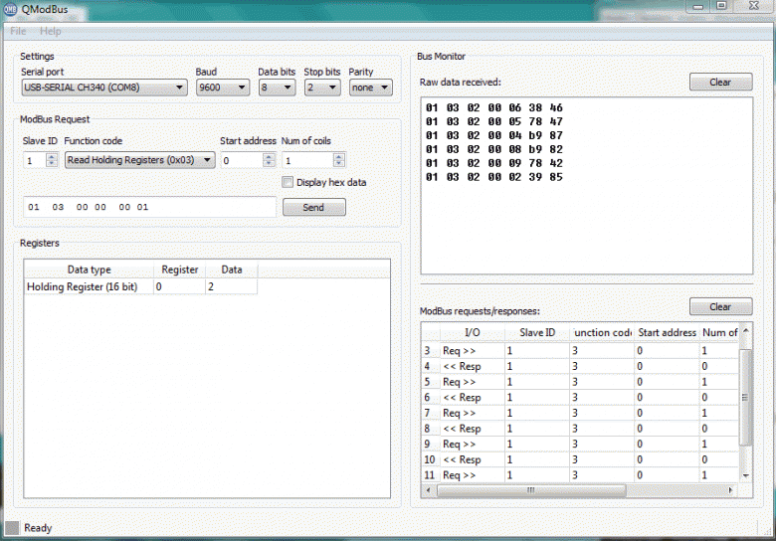This screenshot has height=541, width=776.
Task: Select row 3 Req >> cell
Action: point(473,351)
